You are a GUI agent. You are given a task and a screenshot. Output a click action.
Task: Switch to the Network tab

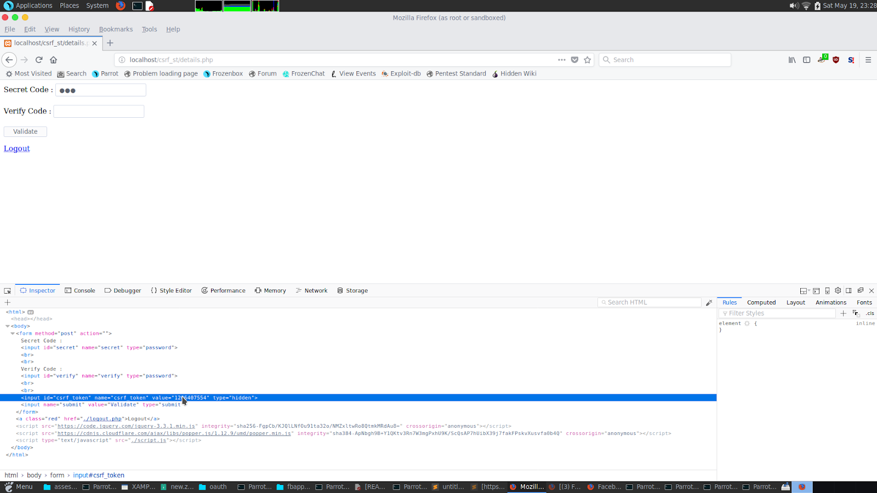pos(311,291)
